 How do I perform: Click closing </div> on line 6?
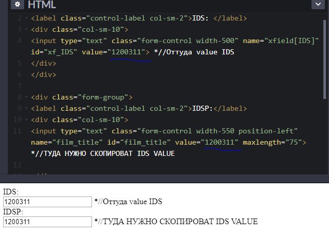tap(44, 74)
